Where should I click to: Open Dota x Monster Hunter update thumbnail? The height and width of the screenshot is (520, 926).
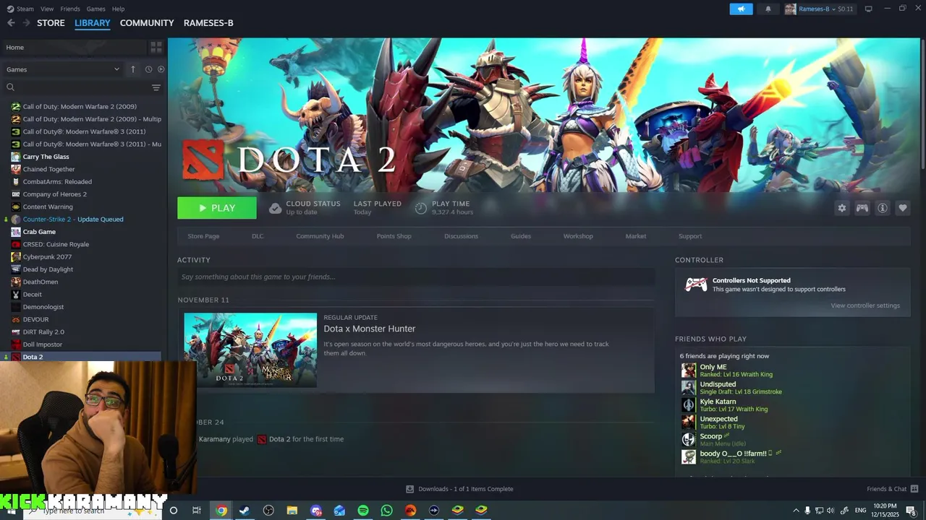250,350
